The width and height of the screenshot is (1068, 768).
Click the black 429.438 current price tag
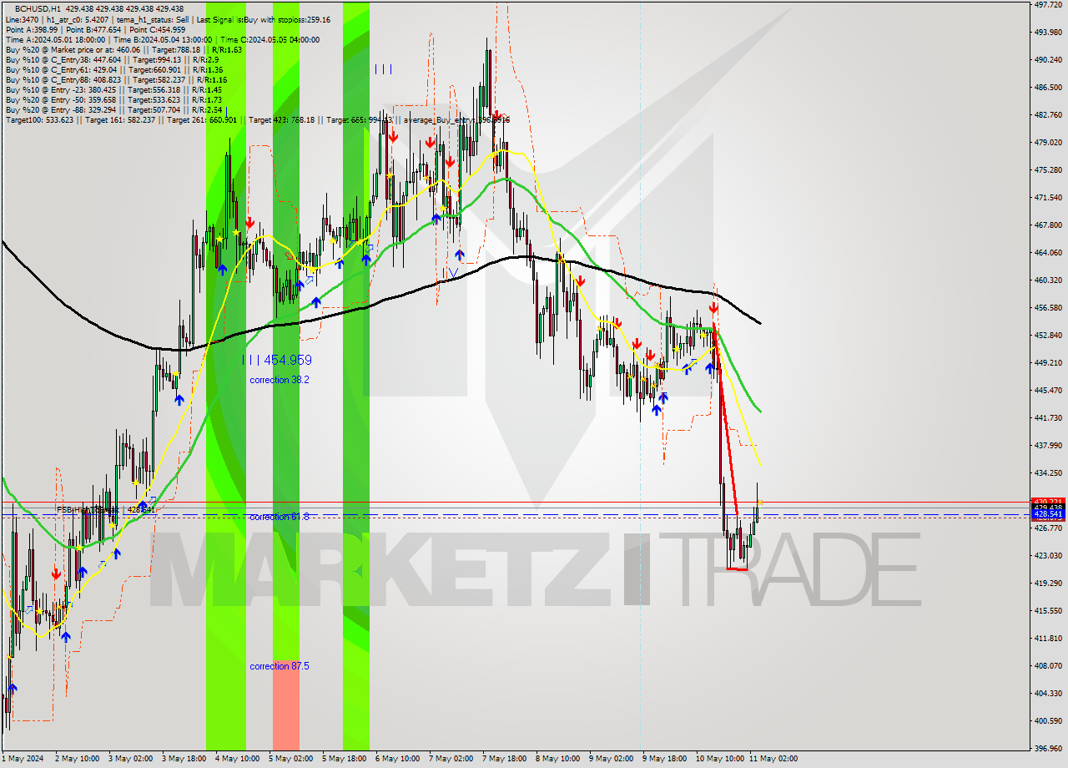coord(1047,508)
